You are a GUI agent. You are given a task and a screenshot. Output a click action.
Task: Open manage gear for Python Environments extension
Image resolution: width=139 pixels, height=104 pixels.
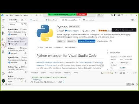coord(25,63)
